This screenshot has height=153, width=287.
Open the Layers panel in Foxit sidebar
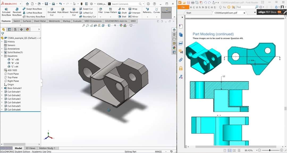181,43
